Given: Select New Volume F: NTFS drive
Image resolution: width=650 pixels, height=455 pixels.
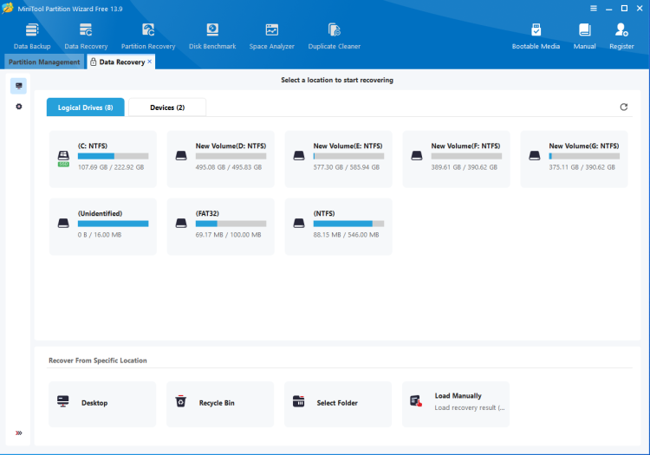Looking at the screenshot, I should 456,159.
